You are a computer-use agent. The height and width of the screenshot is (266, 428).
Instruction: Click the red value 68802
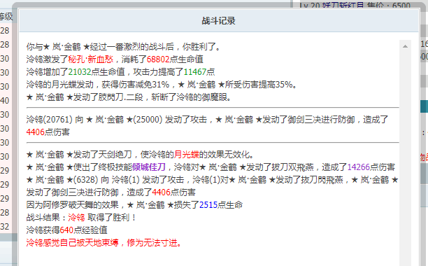point(158,59)
